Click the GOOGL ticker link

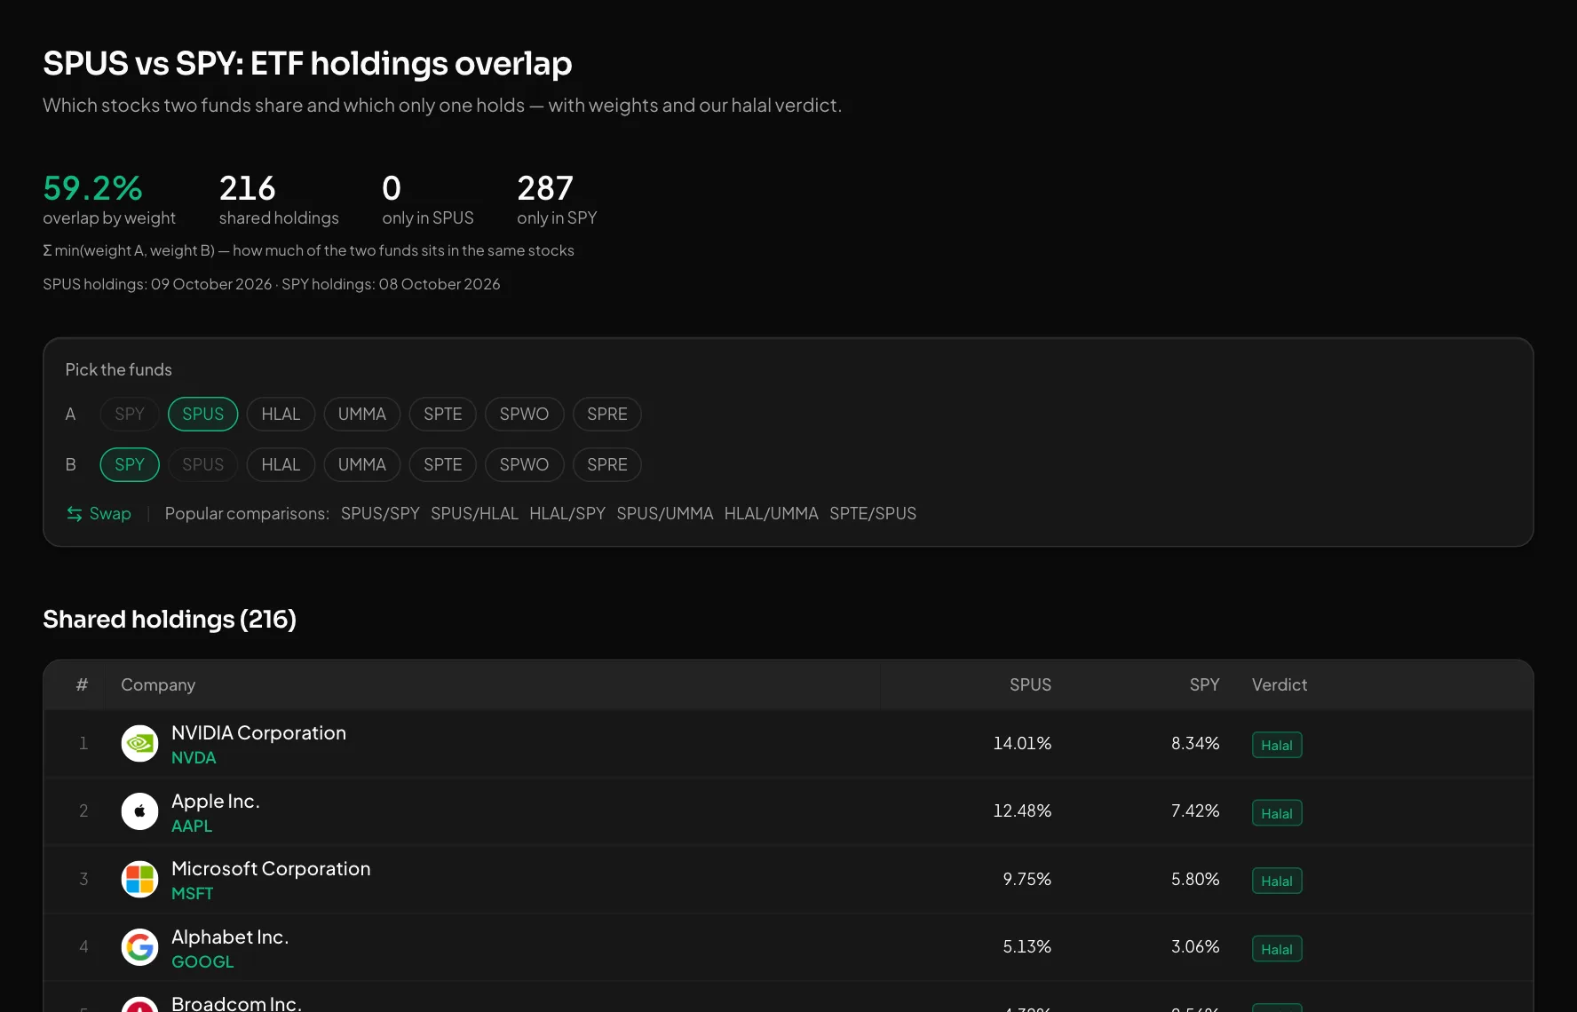[x=202, y=962]
